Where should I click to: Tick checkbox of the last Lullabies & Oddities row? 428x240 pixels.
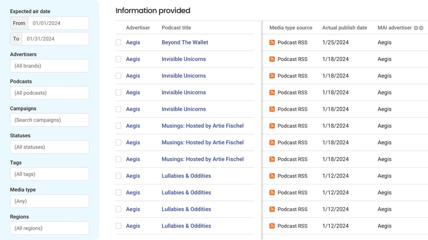pyautogui.click(x=118, y=226)
